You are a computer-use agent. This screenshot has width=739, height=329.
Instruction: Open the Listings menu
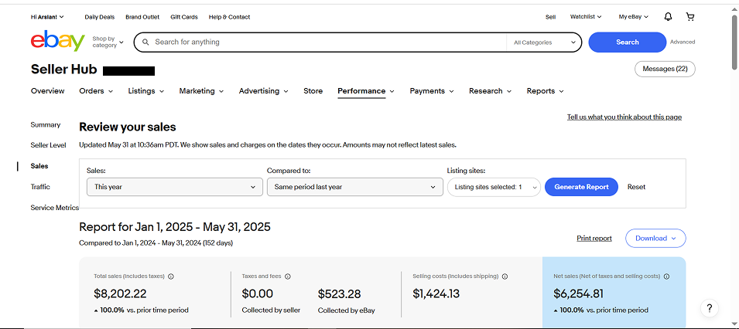coord(146,91)
